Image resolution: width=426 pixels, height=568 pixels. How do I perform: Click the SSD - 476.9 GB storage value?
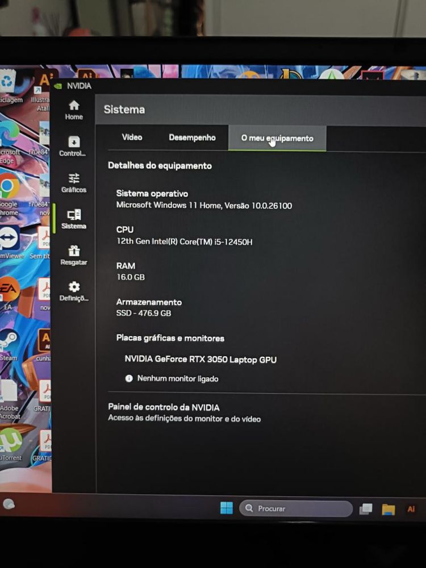[144, 313]
